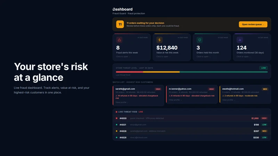Open the Orders held this month card

tap(212, 47)
